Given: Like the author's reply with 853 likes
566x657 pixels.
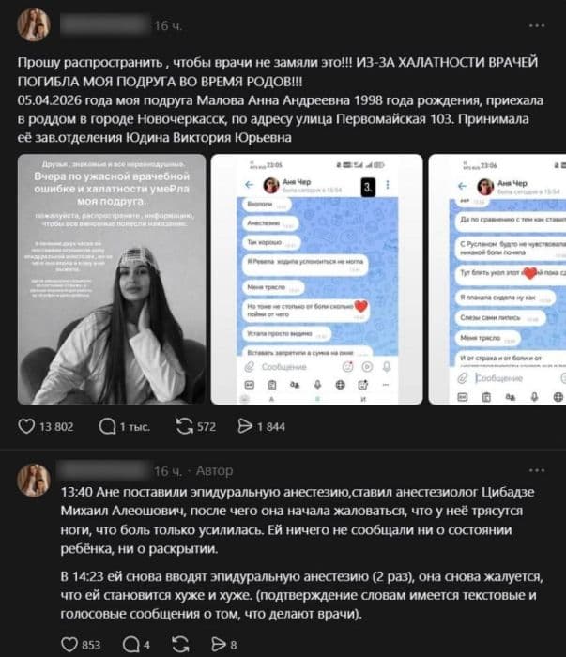Looking at the screenshot, I should coord(69,645).
